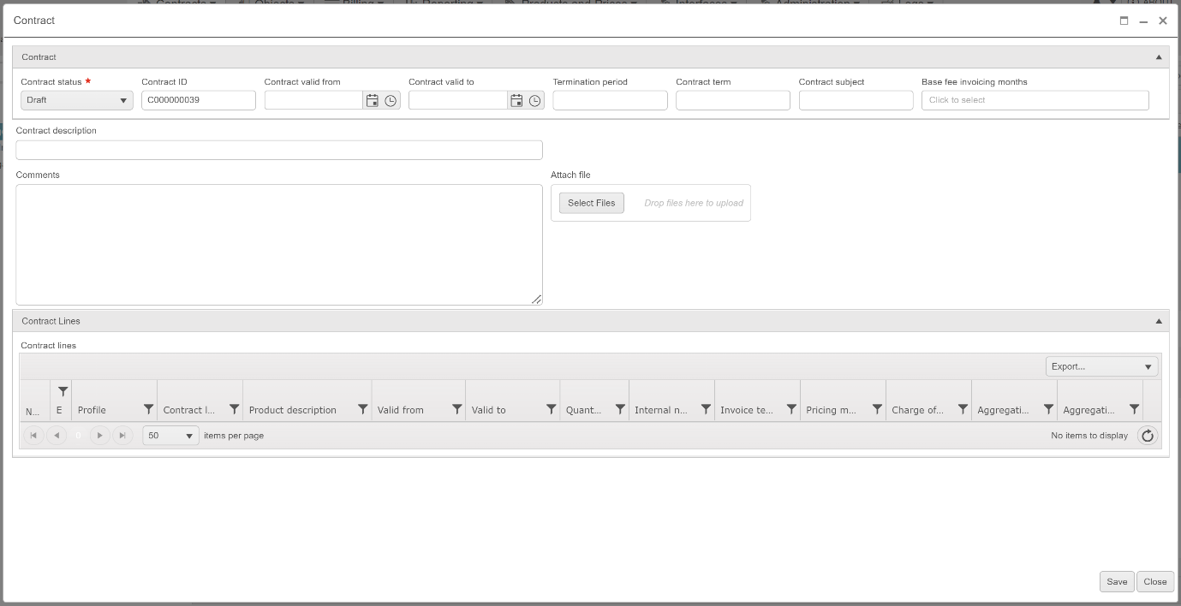Click the filter icon on Profile column
The height and width of the screenshot is (606, 1181).
[148, 410]
